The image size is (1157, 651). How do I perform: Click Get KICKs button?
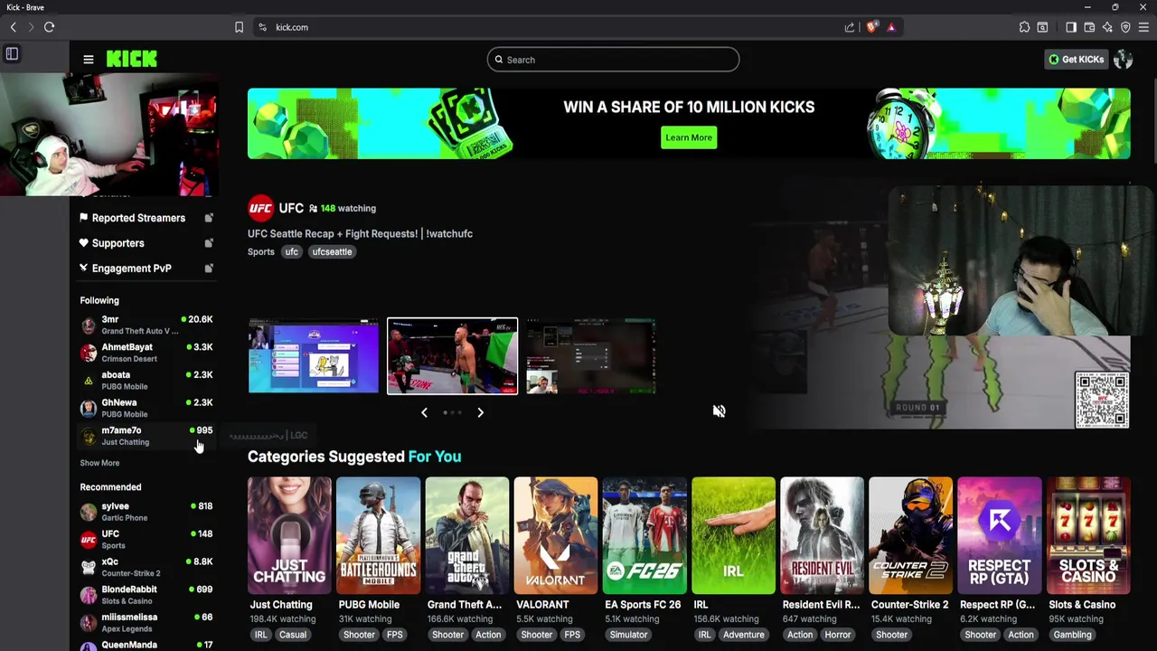[x=1076, y=60]
